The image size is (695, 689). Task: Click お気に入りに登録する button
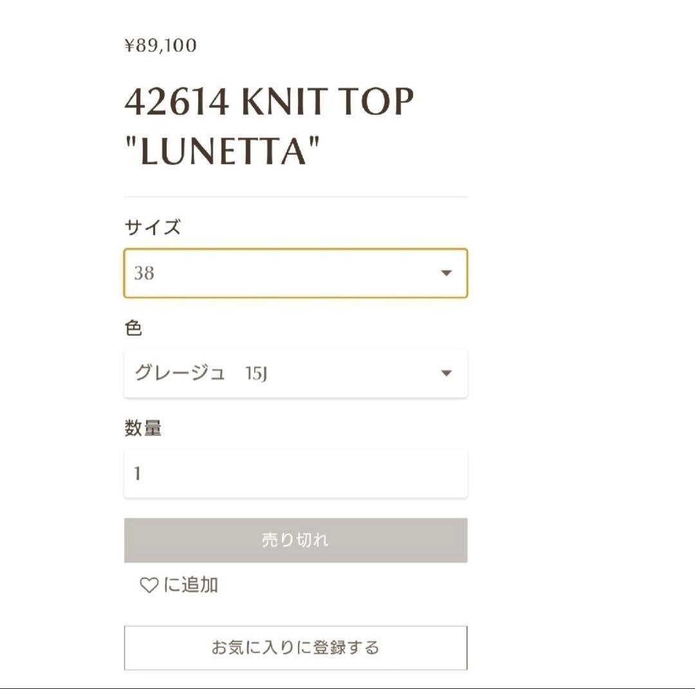point(295,647)
